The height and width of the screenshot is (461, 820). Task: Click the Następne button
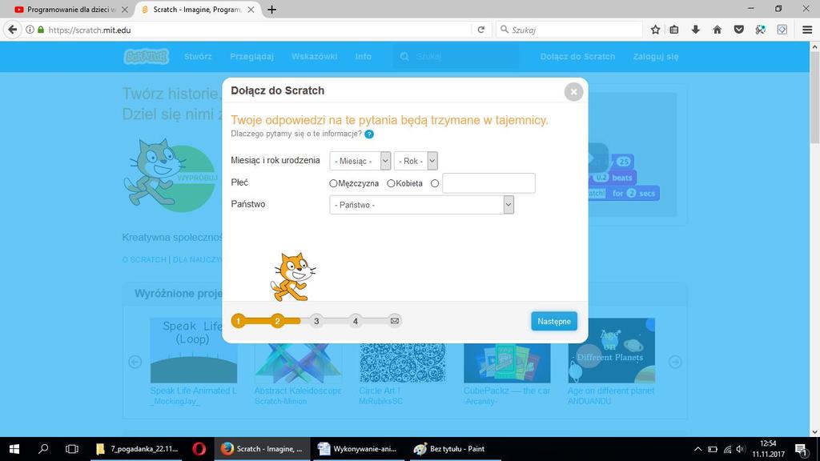coord(554,322)
